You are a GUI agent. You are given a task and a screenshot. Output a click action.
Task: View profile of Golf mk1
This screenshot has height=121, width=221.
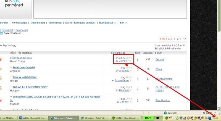[125, 102]
